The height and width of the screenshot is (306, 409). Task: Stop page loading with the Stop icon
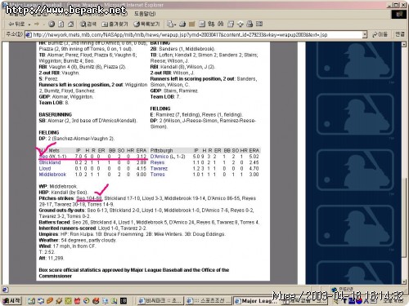coord(52,24)
